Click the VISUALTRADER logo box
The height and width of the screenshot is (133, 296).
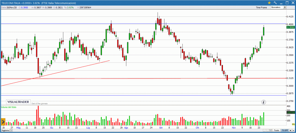(18, 102)
